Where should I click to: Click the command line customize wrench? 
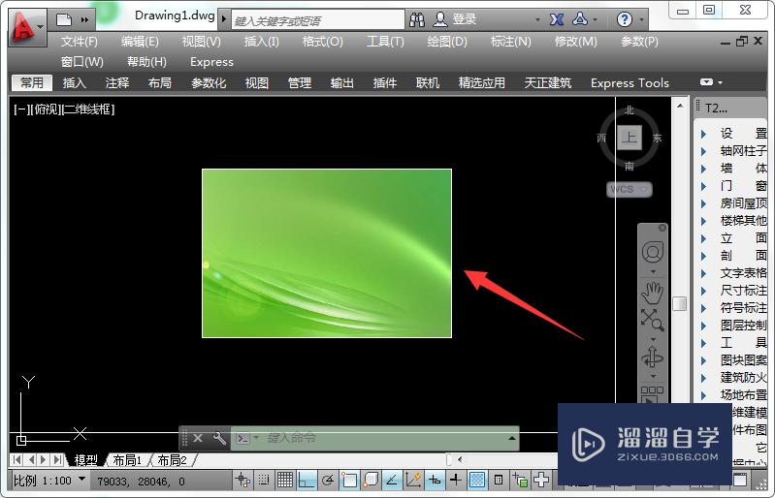[x=219, y=438]
